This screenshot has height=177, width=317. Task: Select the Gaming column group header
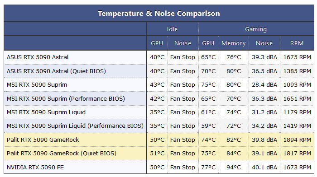tap(256, 29)
